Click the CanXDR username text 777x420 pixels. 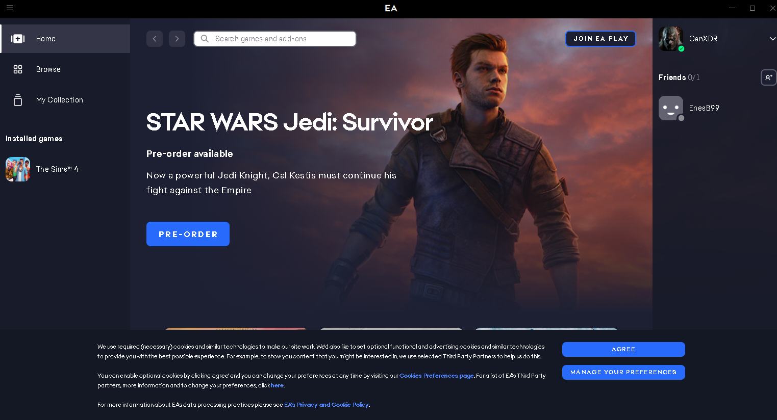click(x=704, y=39)
